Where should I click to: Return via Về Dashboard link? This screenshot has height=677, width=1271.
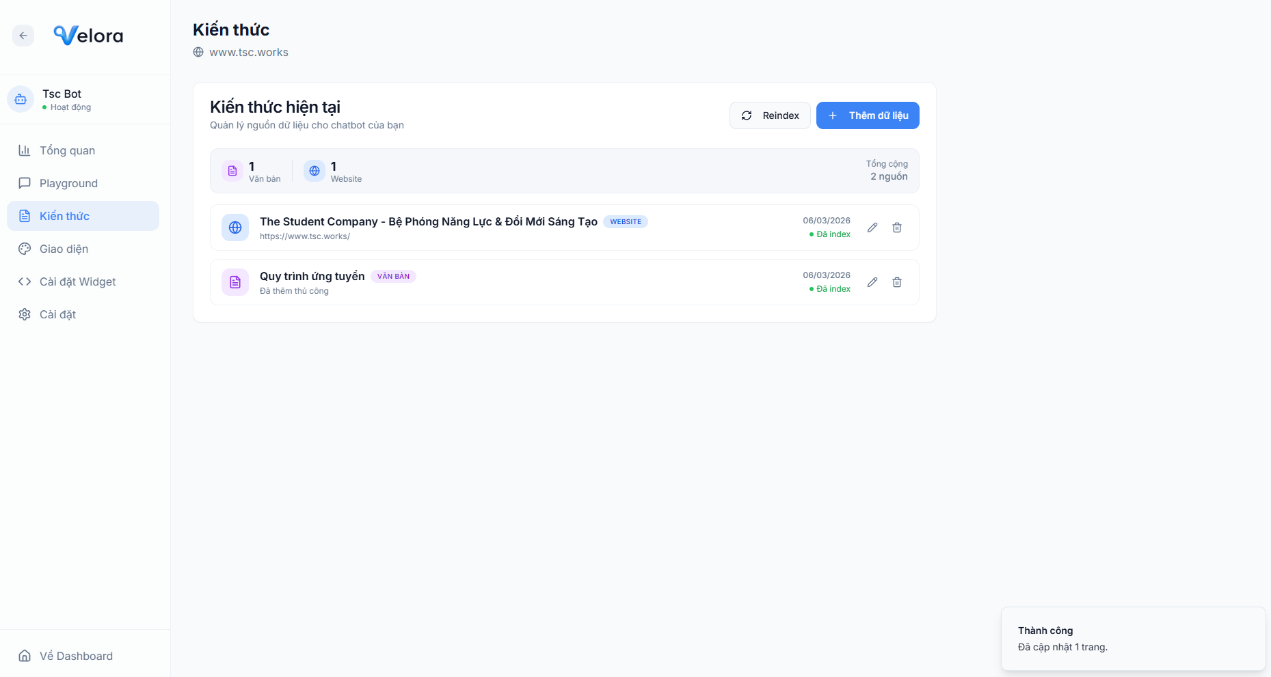75,656
